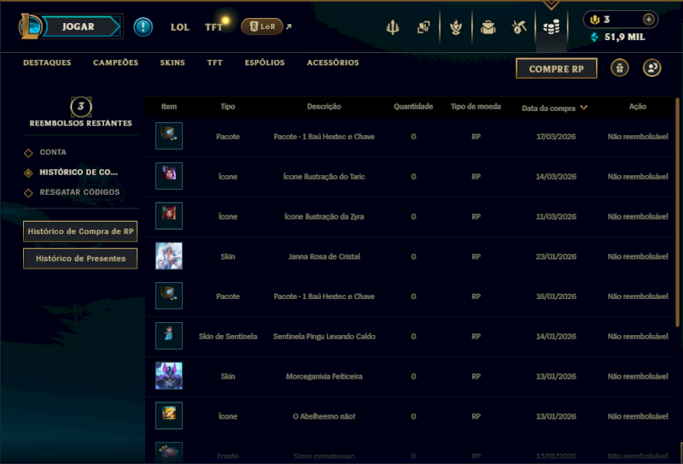The width and height of the screenshot is (683, 464).
Task: Click the Zyra icon thumbnail
Action: (x=169, y=216)
